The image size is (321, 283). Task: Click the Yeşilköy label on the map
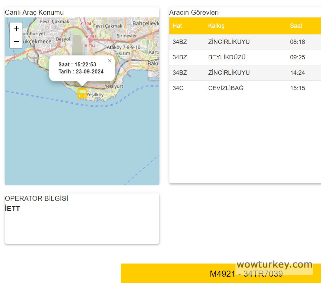(x=96, y=95)
